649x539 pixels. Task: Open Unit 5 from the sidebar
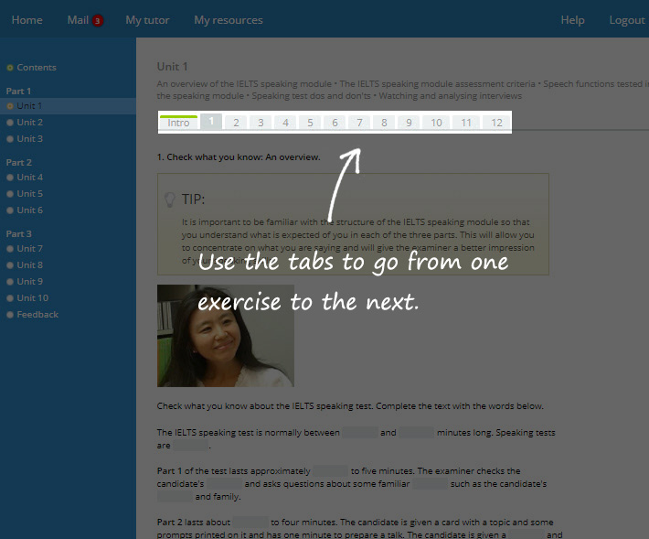[x=29, y=194]
